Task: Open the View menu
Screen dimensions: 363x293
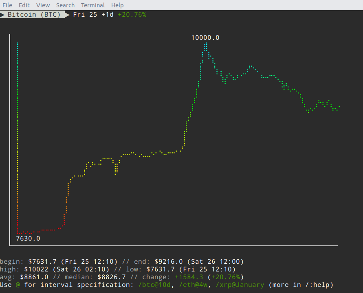Action: [43, 5]
